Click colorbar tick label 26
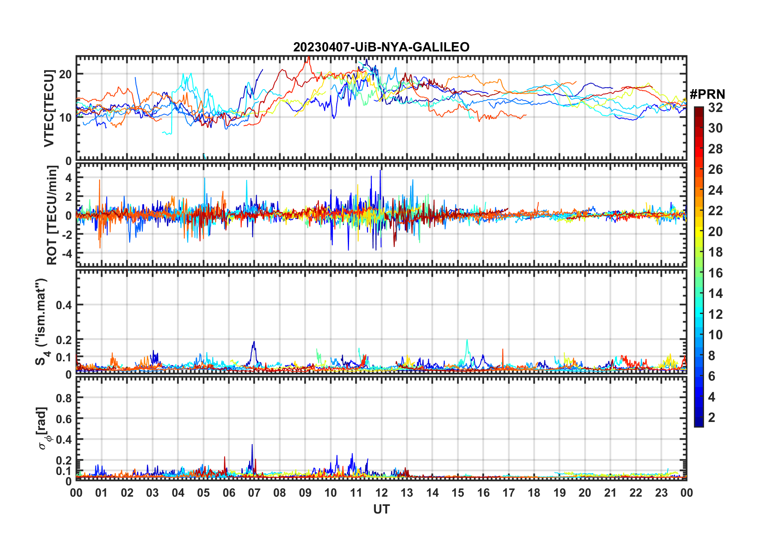This screenshot has height=534, width=763. [715, 169]
